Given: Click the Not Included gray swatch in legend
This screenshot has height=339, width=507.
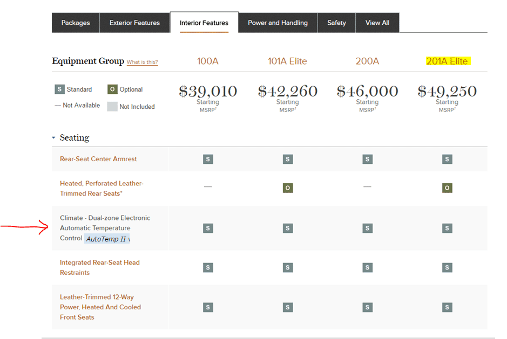Looking at the screenshot, I should (x=112, y=106).
